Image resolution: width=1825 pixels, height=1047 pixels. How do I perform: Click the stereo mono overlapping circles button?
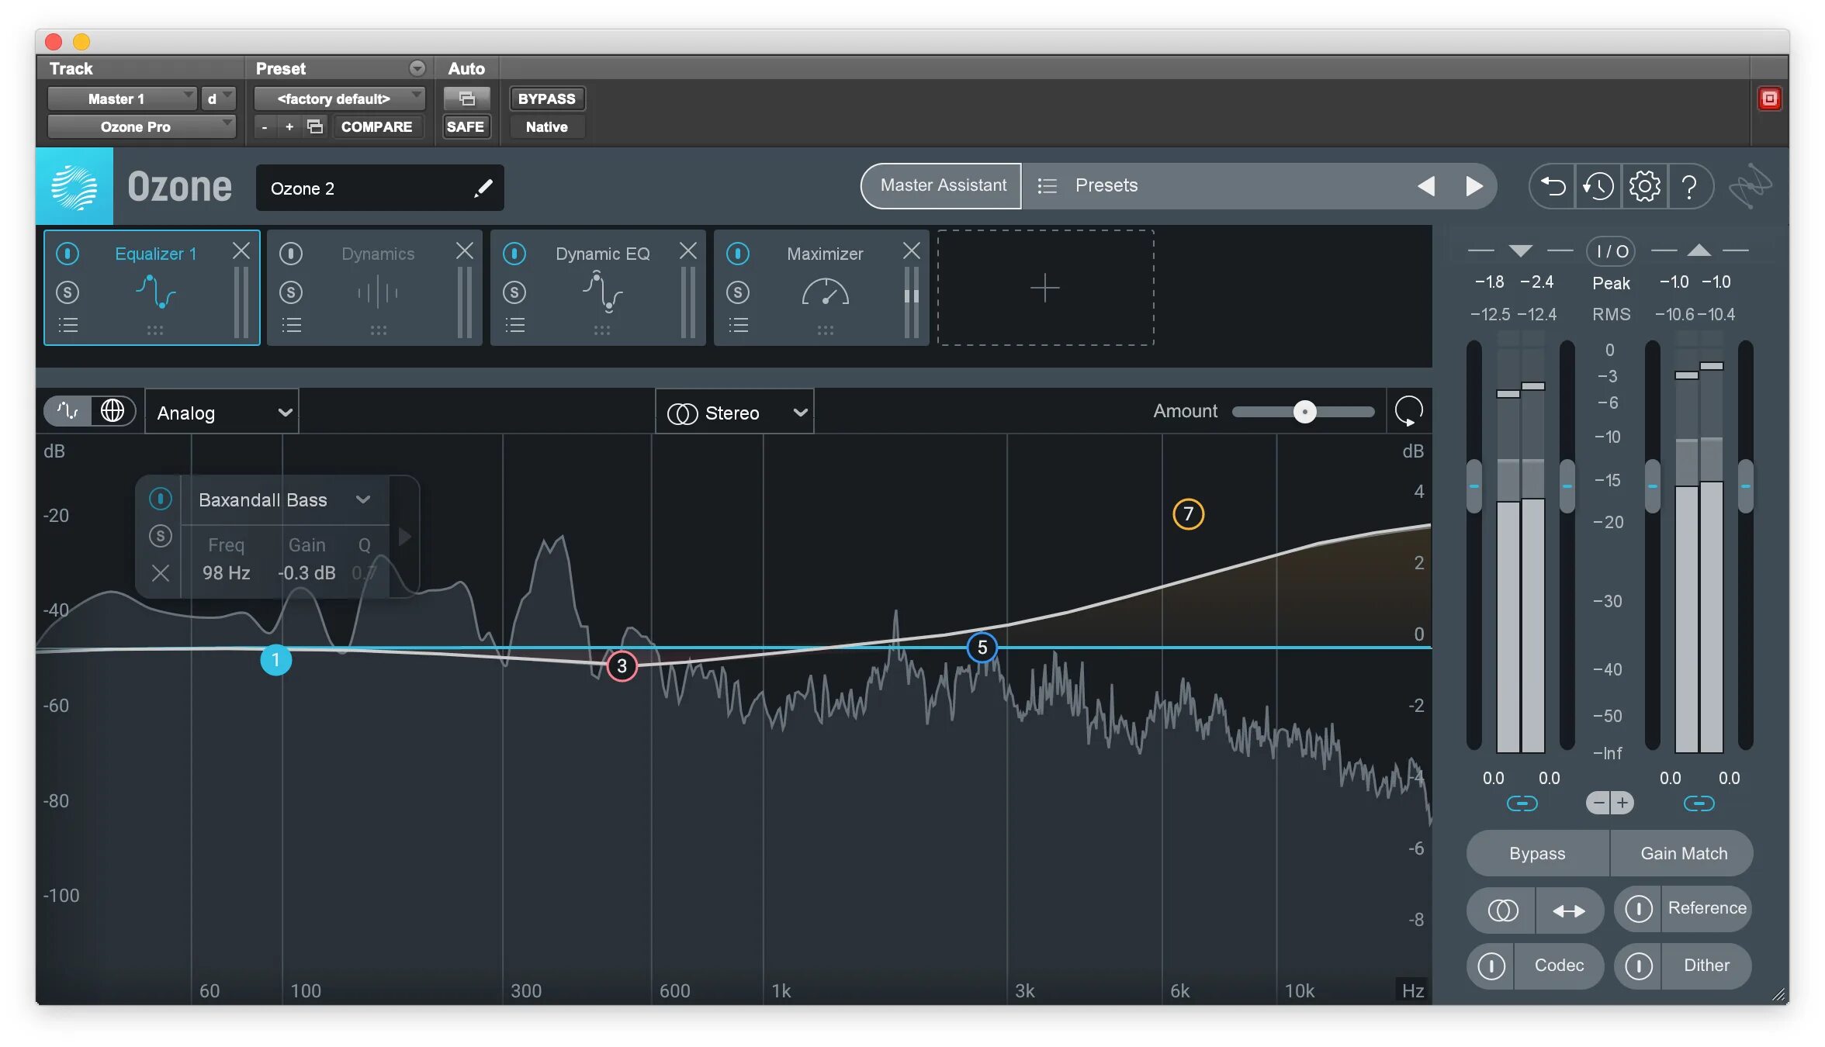(x=1502, y=911)
